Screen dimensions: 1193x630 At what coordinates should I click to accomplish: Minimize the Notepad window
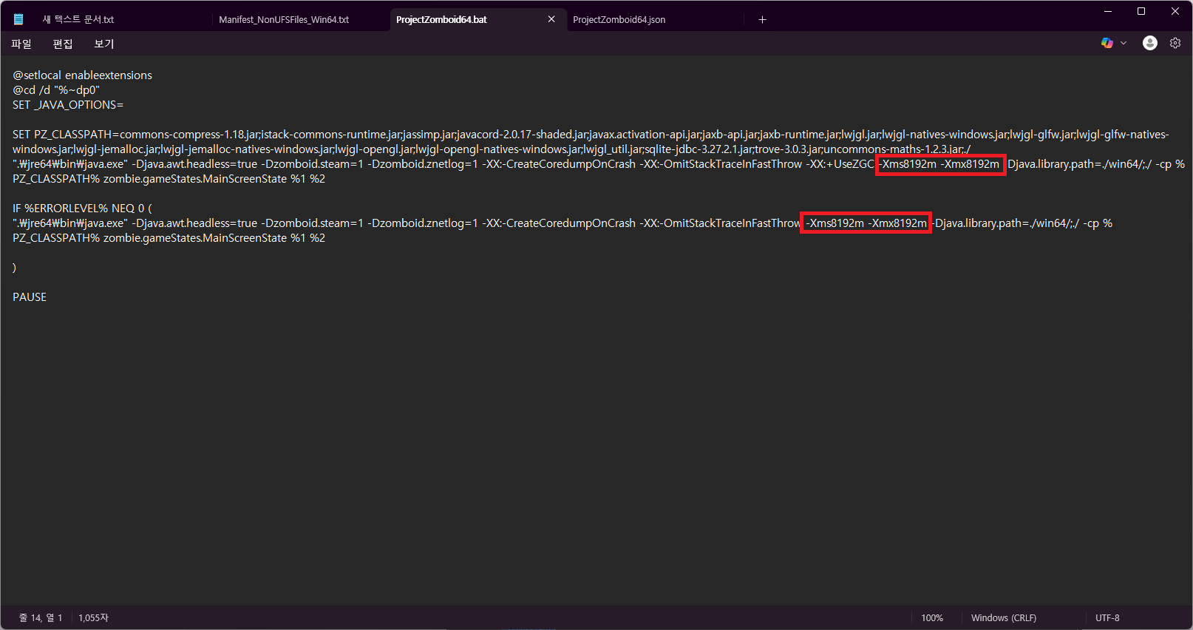click(x=1108, y=11)
